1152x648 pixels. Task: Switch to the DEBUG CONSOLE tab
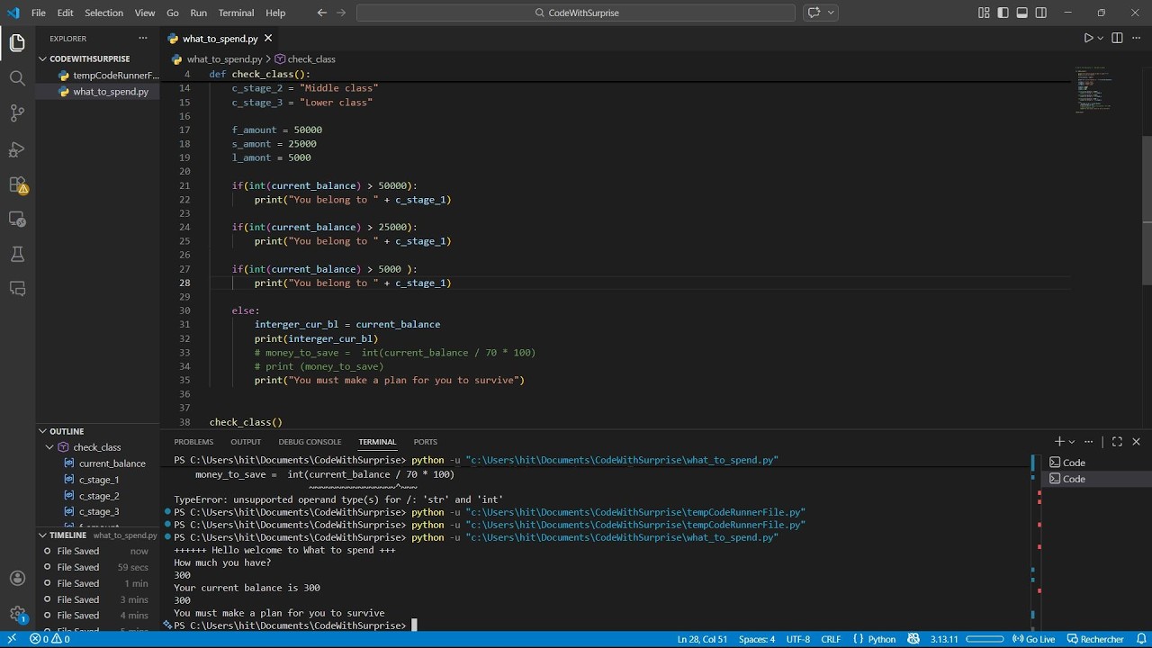click(310, 442)
